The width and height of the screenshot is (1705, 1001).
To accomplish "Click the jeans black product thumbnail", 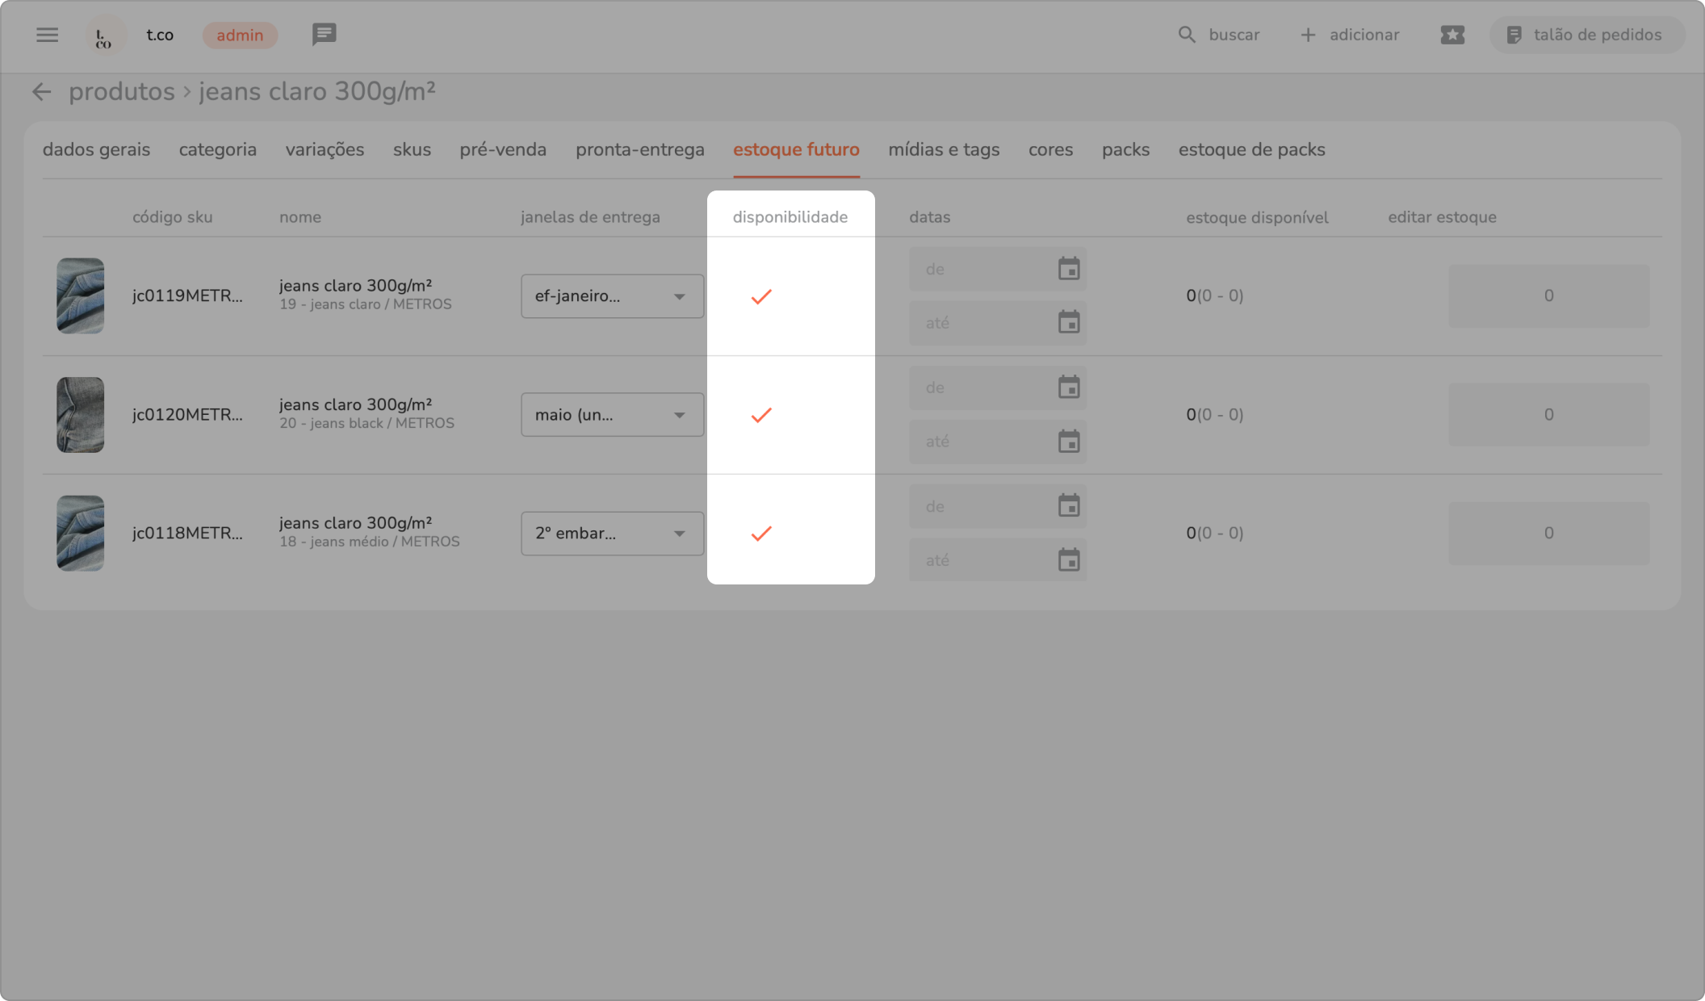I will point(81,415).
